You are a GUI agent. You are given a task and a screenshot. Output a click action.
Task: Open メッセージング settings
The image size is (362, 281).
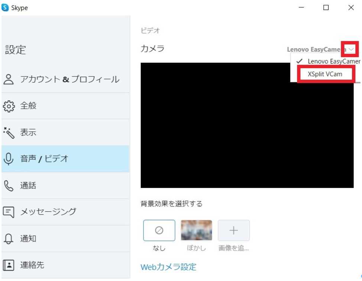point(65,212)
